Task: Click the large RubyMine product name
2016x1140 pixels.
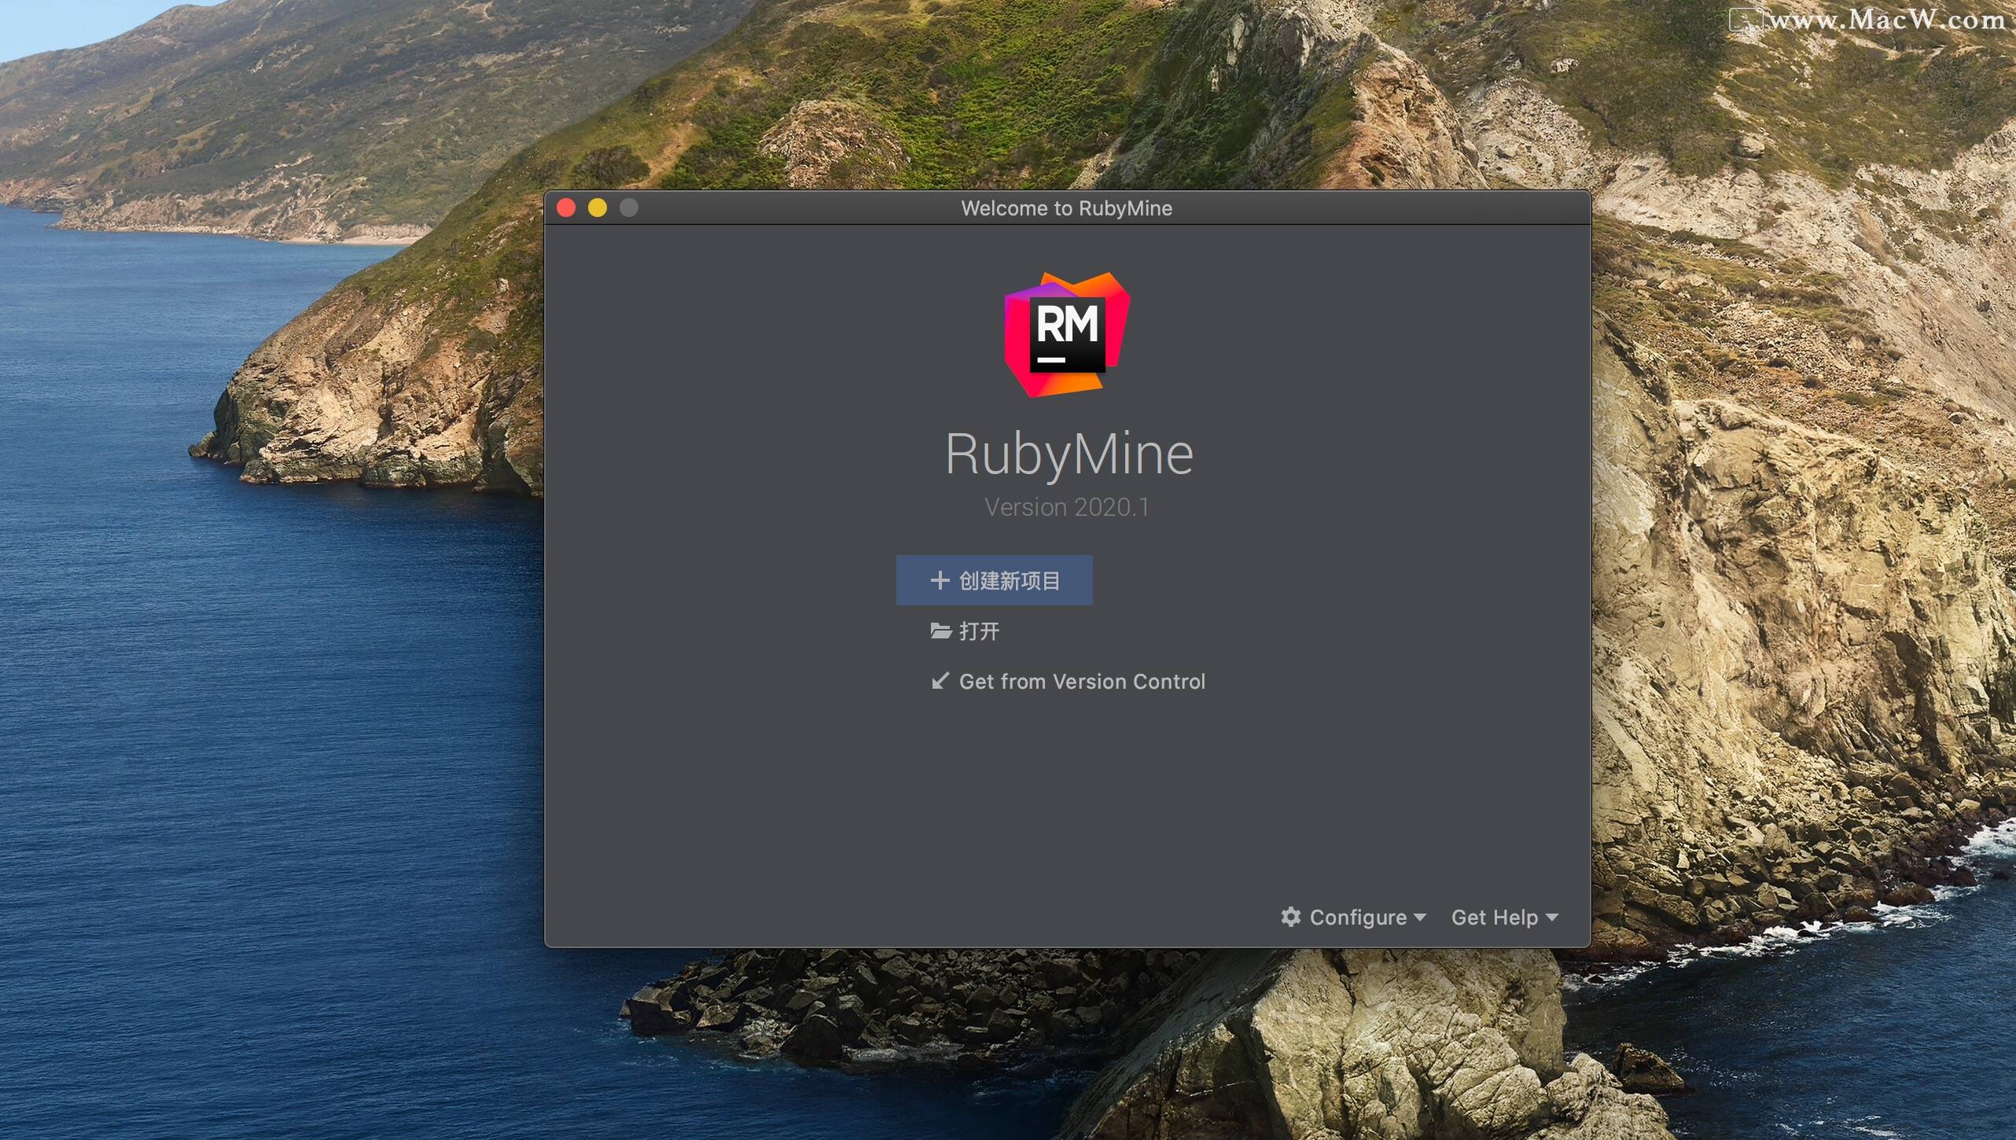Action: tap(1069, 454)
